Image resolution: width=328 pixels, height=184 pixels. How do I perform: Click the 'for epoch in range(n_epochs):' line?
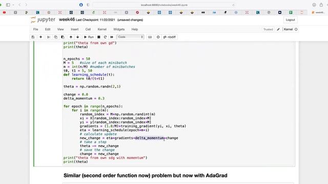93,106
